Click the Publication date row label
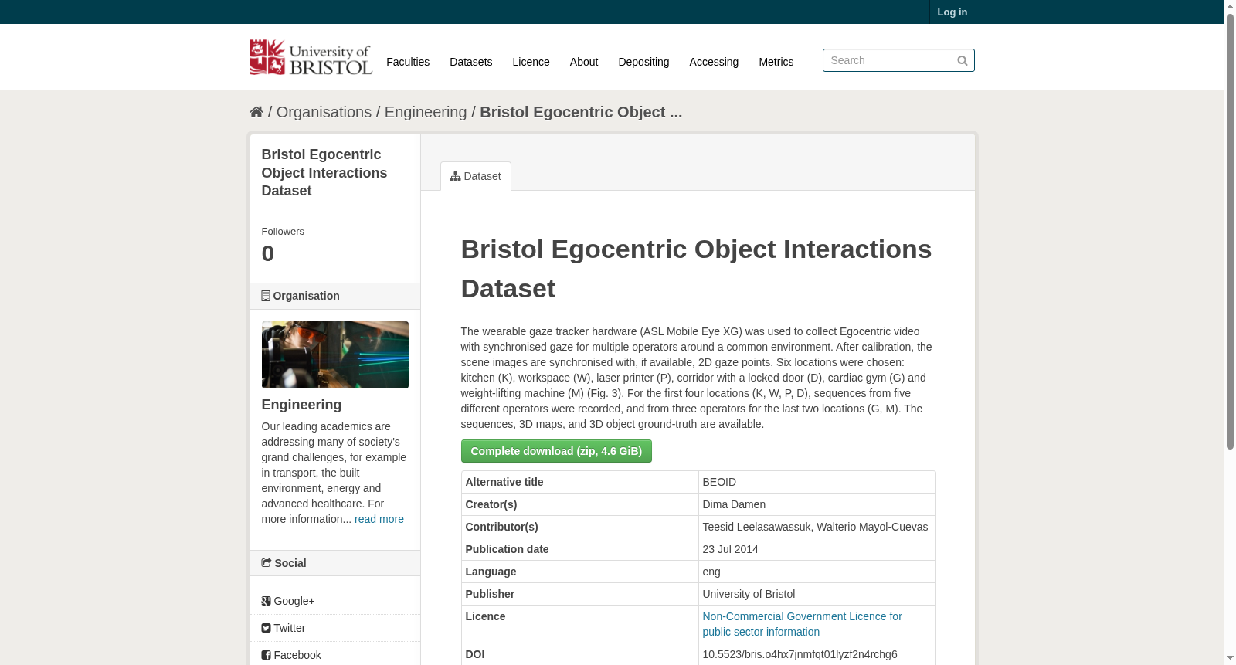1236x665 pixels. coord(507,549)
